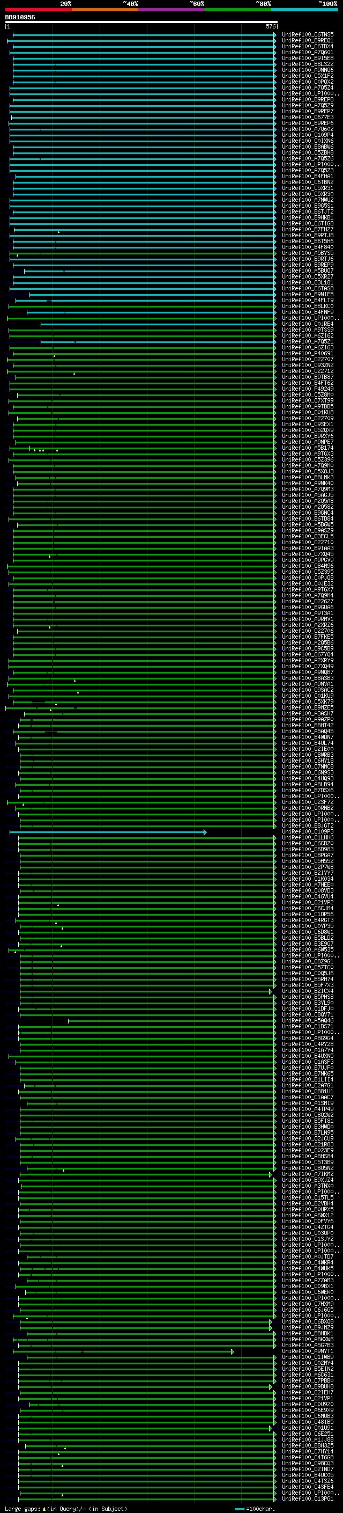
Task: Select the UniRef100_B9HKB1 label
Action: [x=308, y=217]
